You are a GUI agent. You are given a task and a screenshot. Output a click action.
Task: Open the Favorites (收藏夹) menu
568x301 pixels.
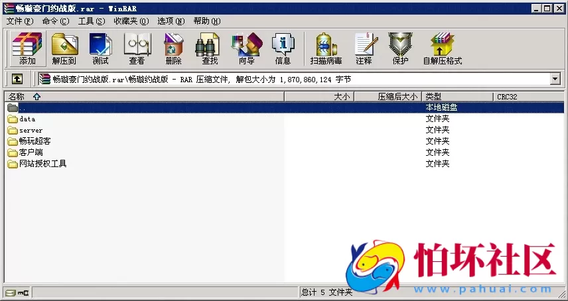click(x=129, y=21)
